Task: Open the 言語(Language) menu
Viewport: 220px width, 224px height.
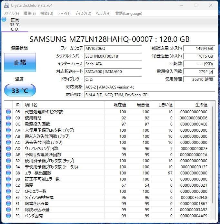Action: point(129,14)
